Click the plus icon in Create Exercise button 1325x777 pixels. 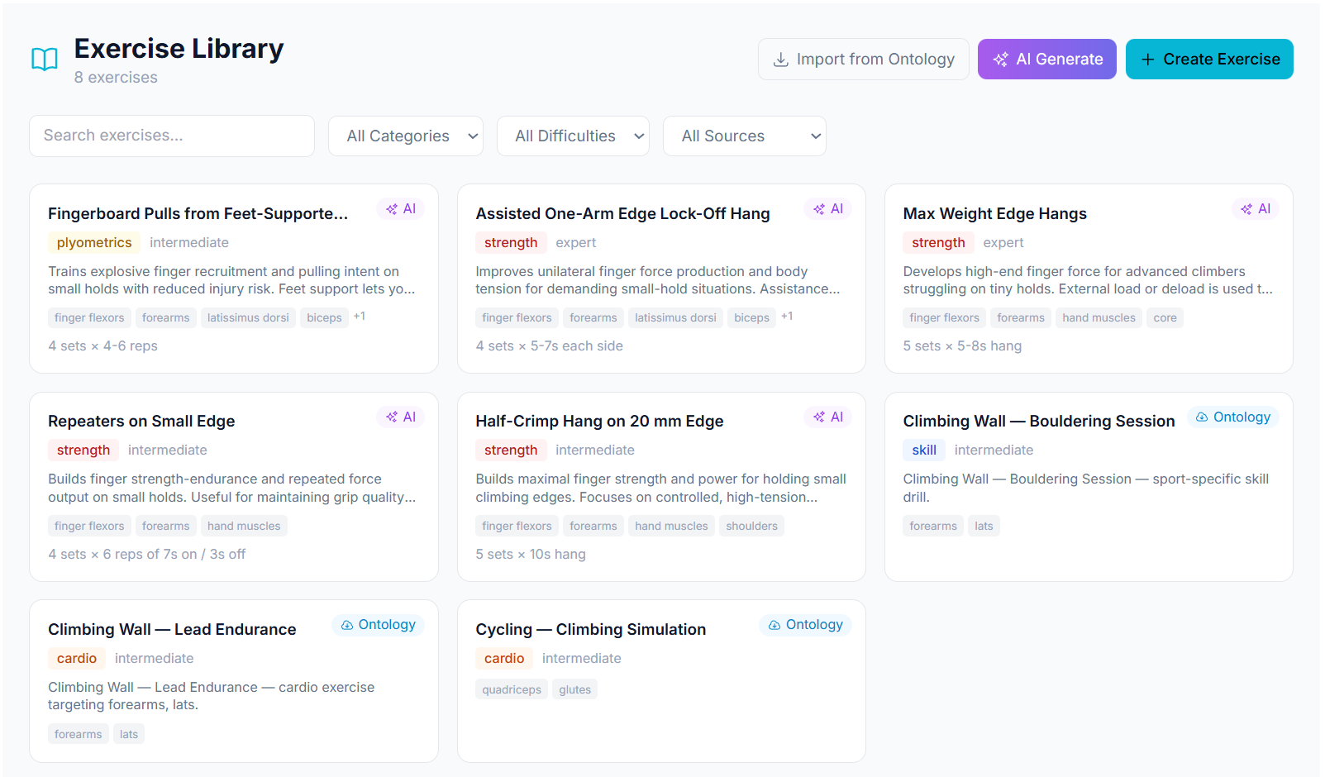[1147, 60]
